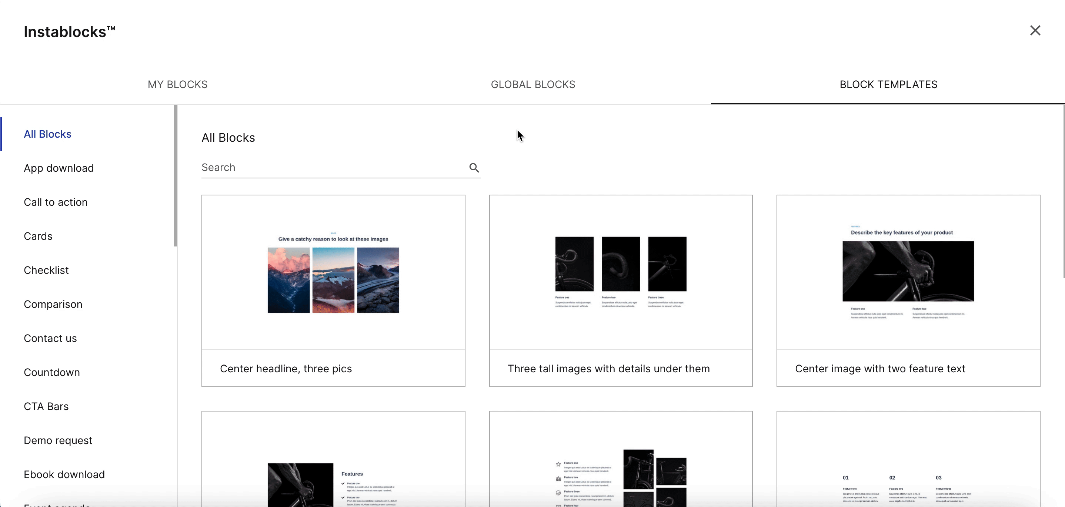Screen dimensions: 1065x507
Task: Open Demo request category
Action: point(58,440)
